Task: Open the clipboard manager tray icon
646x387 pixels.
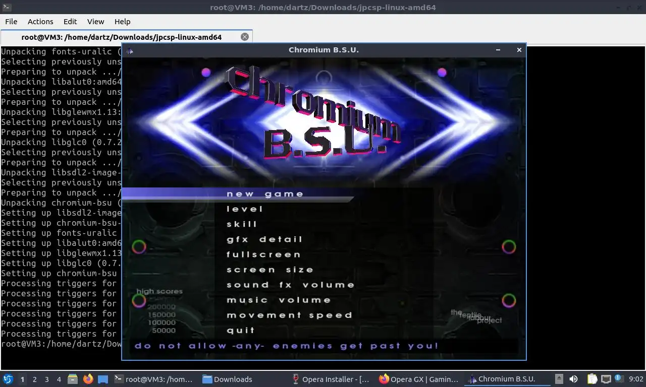Action: [593, 379]
